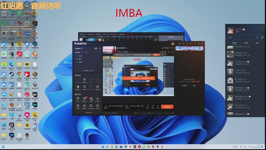
Task: Toggle the box icon between 文本 1 and 全屏 1
Action: (77, 59)
